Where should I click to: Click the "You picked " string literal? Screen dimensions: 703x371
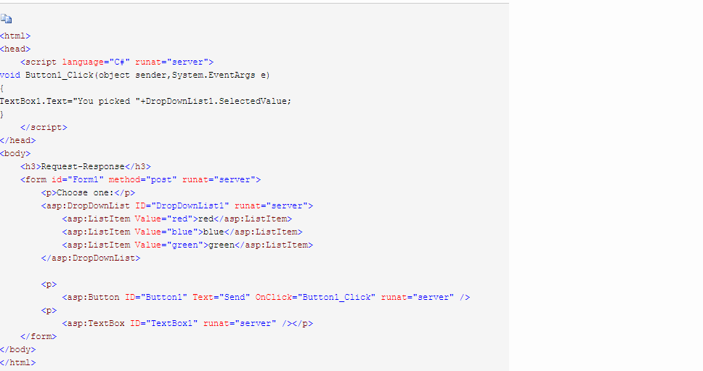(x=109, y=101)
